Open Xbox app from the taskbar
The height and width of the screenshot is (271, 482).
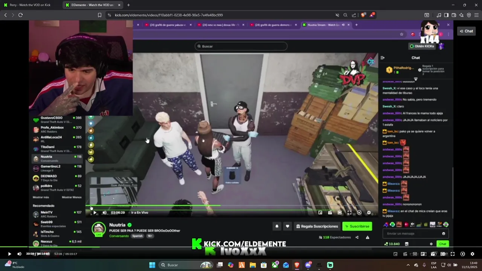(x=275, y=265)
